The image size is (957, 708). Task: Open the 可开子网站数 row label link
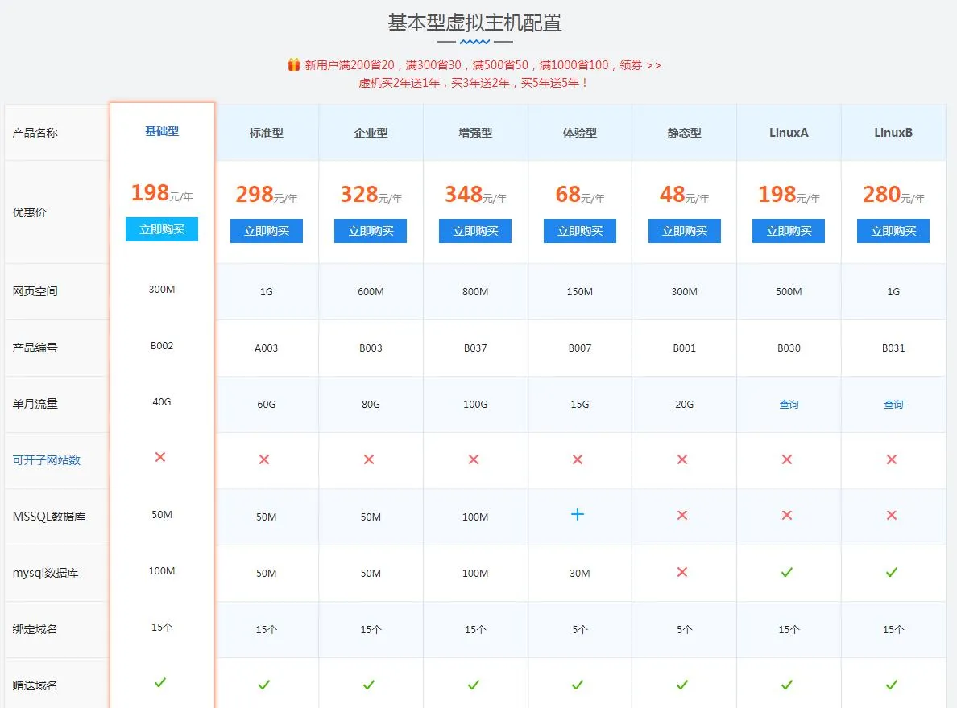(x=47, y=460)
